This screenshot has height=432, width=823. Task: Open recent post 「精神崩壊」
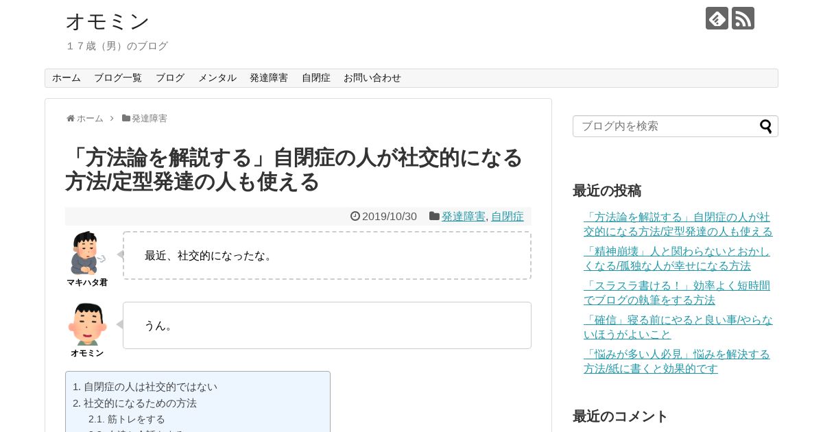coord(677,259)
